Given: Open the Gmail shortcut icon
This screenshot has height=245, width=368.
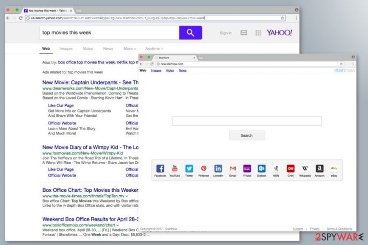Looking at the screenshot, I should click(232, 168).
